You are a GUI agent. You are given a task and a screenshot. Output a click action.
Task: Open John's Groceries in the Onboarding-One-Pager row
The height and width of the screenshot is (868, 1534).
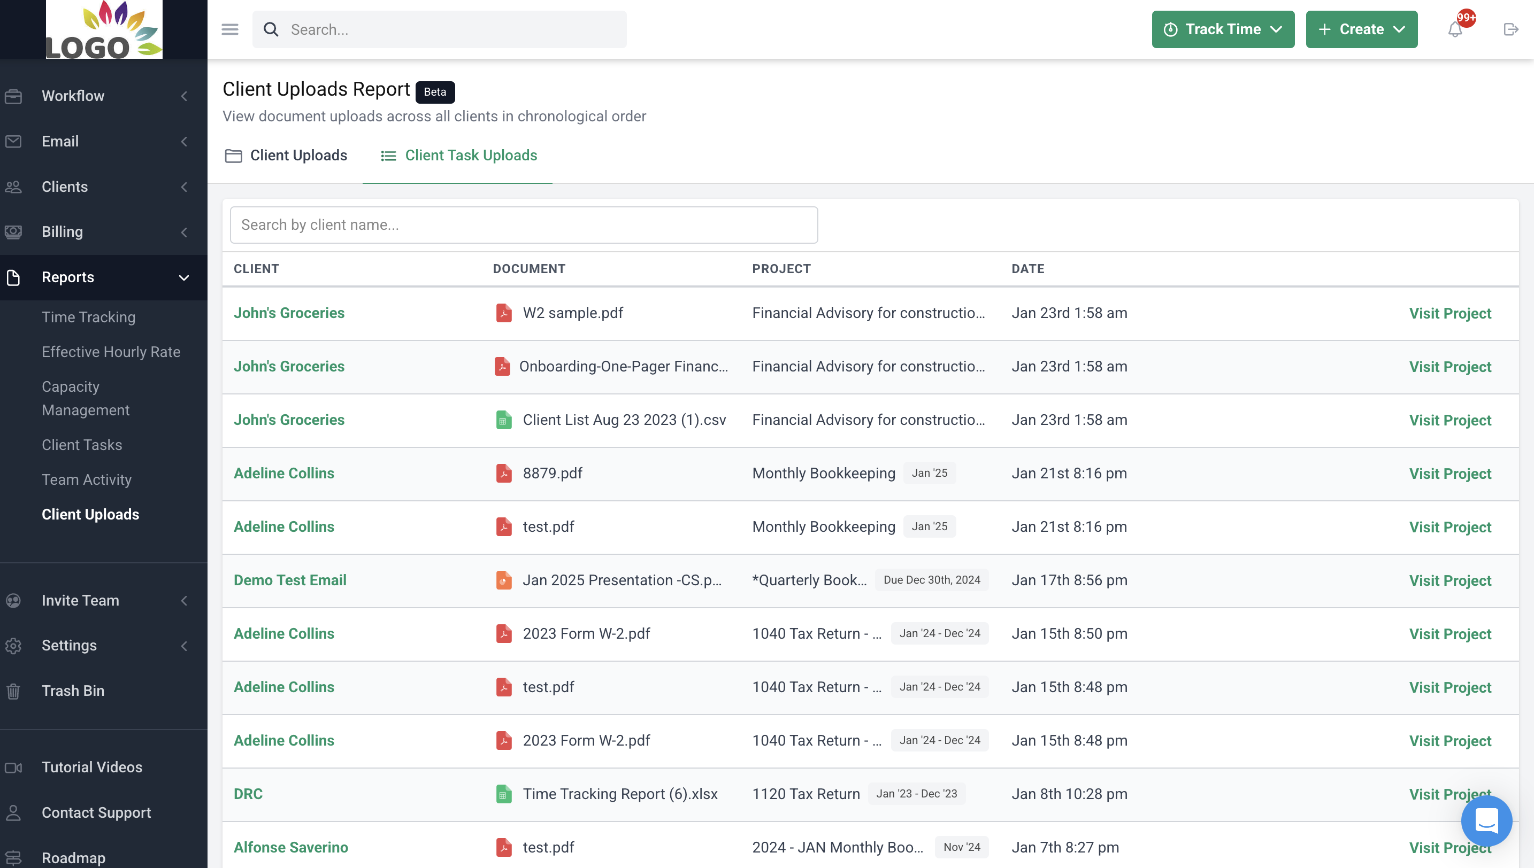point(289,366)
